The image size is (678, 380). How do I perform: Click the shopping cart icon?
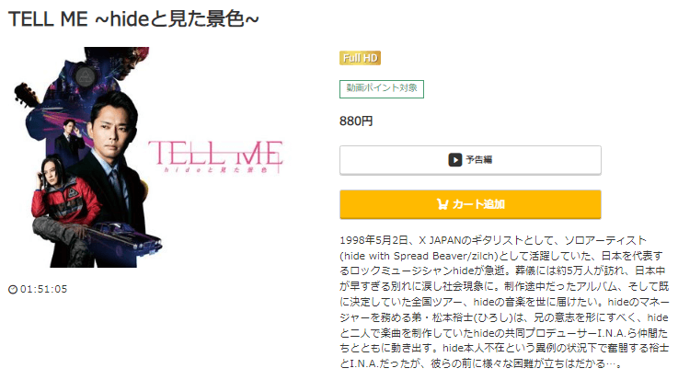442,204
